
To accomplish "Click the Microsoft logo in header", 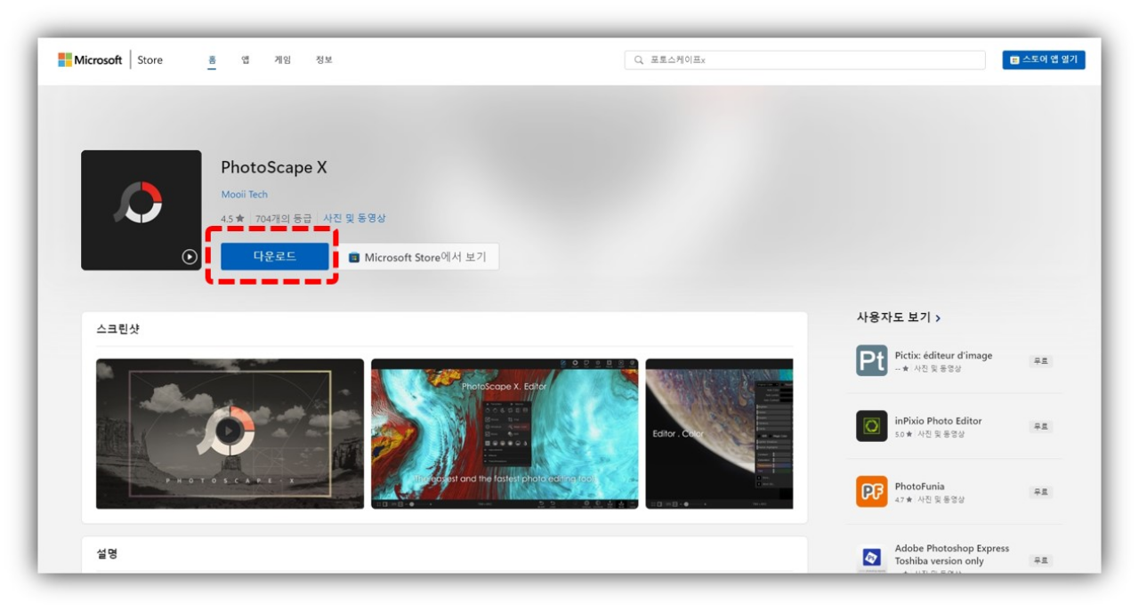I will (90, 60).
